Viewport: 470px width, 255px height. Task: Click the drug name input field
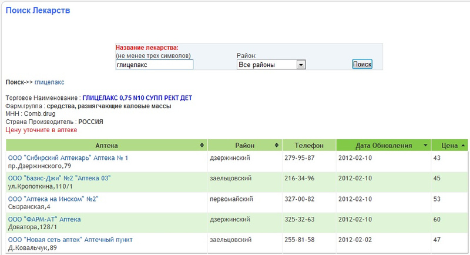coord(155,65)
